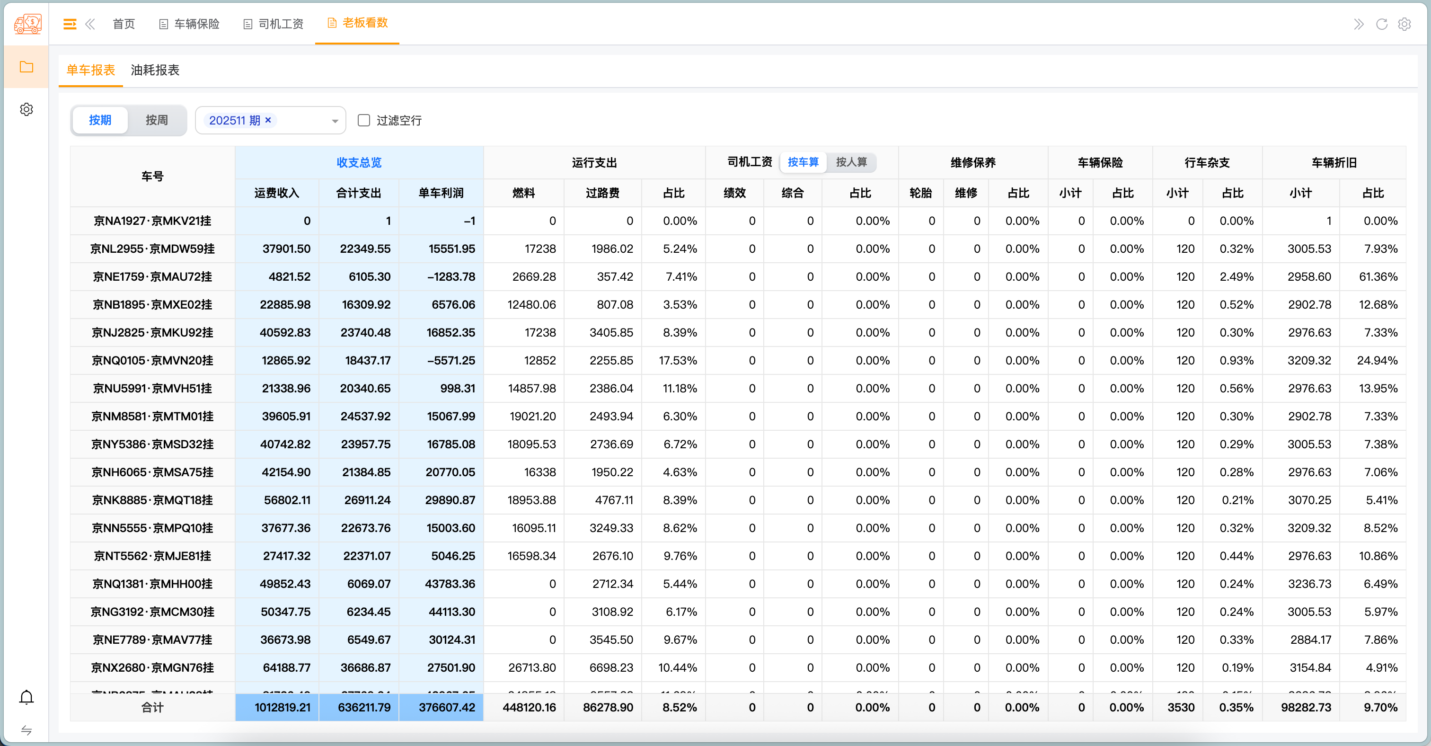Enable the 过滤空行 checkbox
This screenshot has width=1431, height=746.
(x=364, y=121)
